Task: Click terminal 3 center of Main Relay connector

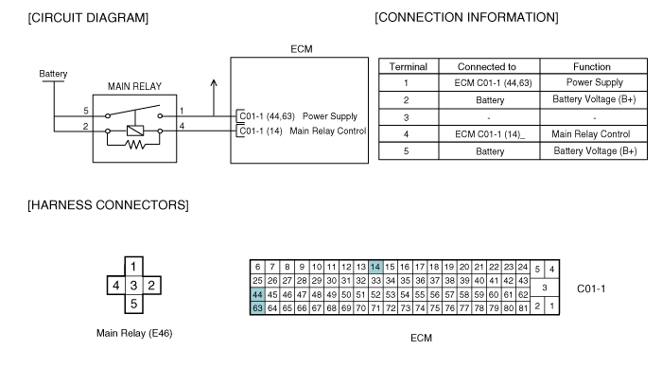Action: (x=134, y=286)
